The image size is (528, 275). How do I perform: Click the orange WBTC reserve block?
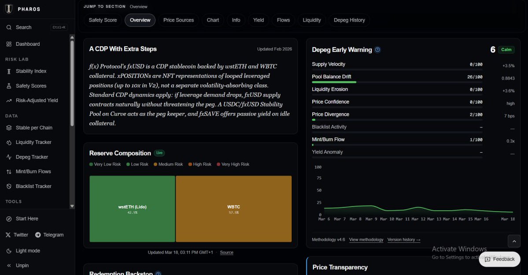(234, 209)
